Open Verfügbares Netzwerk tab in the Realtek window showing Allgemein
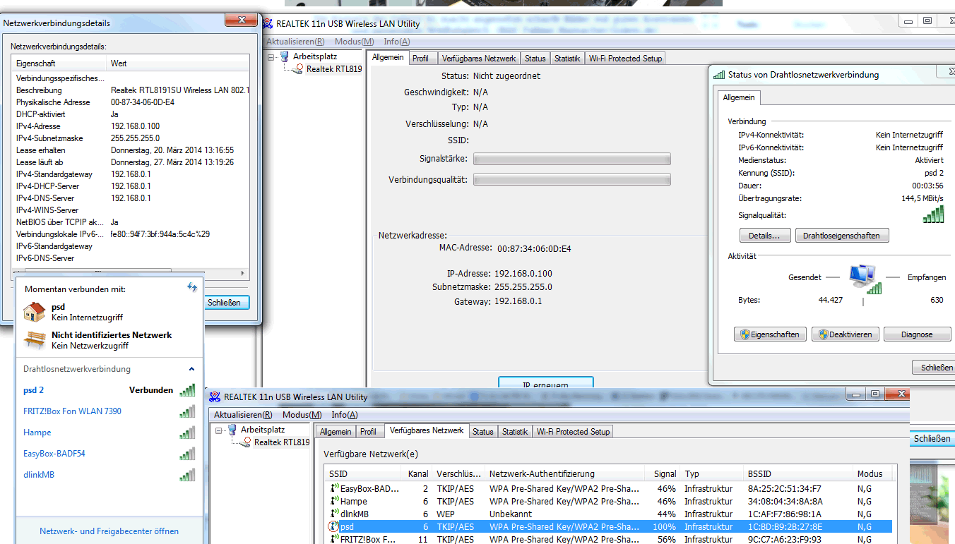Screen dimensions: 955x544 click(x=479, y=59)
